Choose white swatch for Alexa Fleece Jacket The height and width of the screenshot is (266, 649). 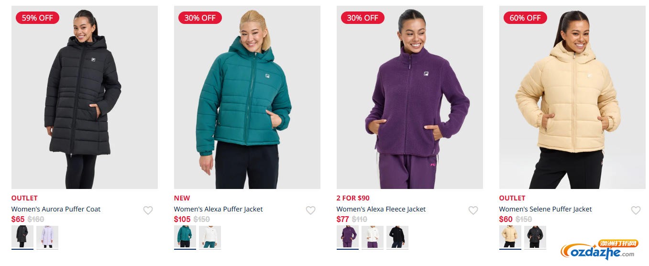373,237
